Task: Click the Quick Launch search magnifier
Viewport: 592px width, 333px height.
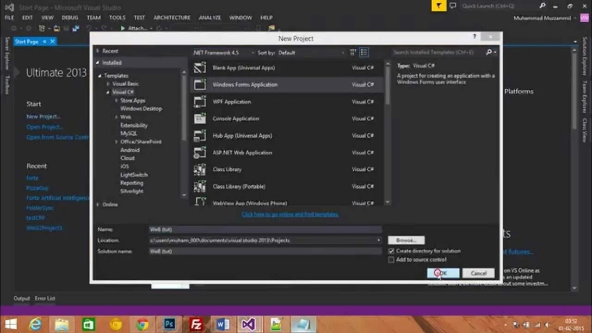Action: pyautogui.click(x=543, y=6)
